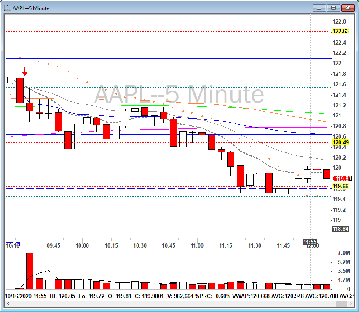Click the 119.4 price axis label
The image size is (359, 312).
339,199
